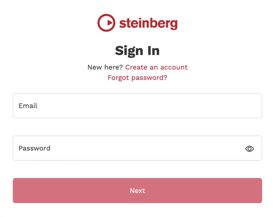Toggle password visibility in the Password field

pos(249,149)
